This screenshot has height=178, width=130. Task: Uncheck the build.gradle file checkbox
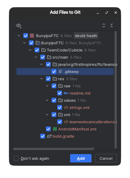point(43,136)
